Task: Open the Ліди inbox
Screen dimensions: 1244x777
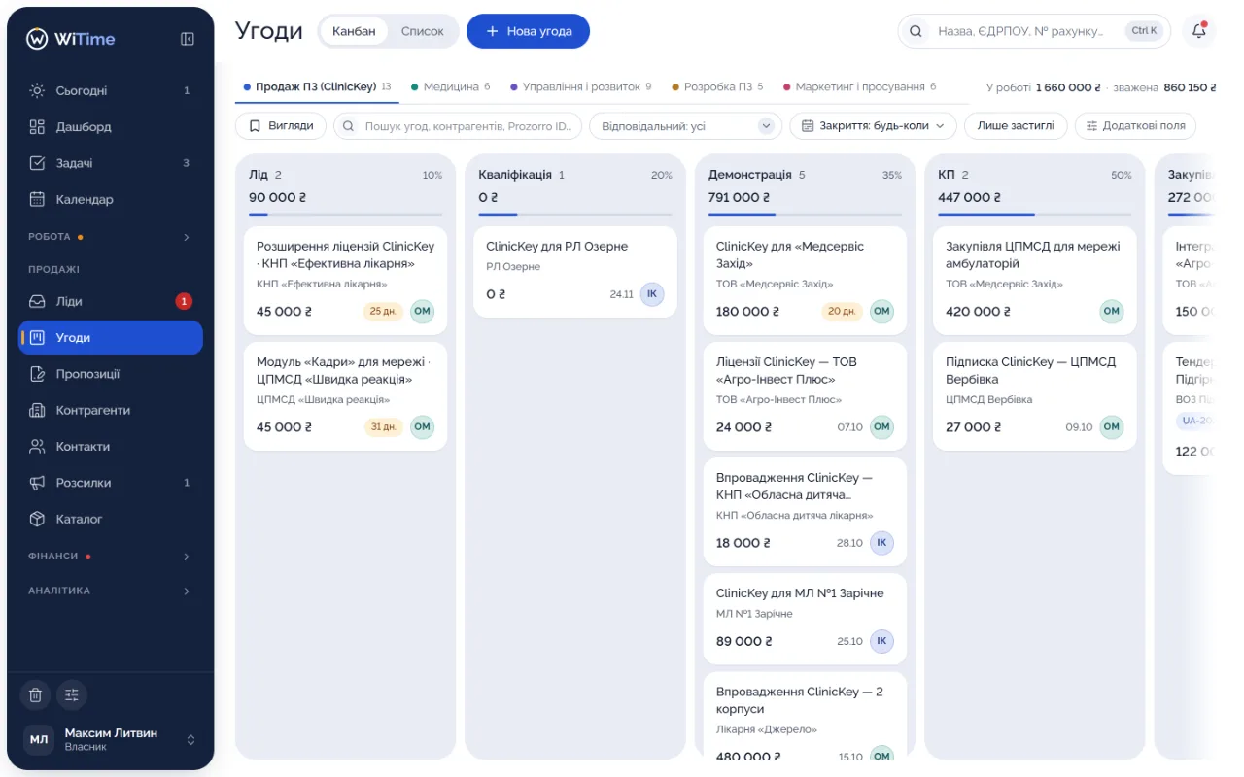Action: [111, 301]
